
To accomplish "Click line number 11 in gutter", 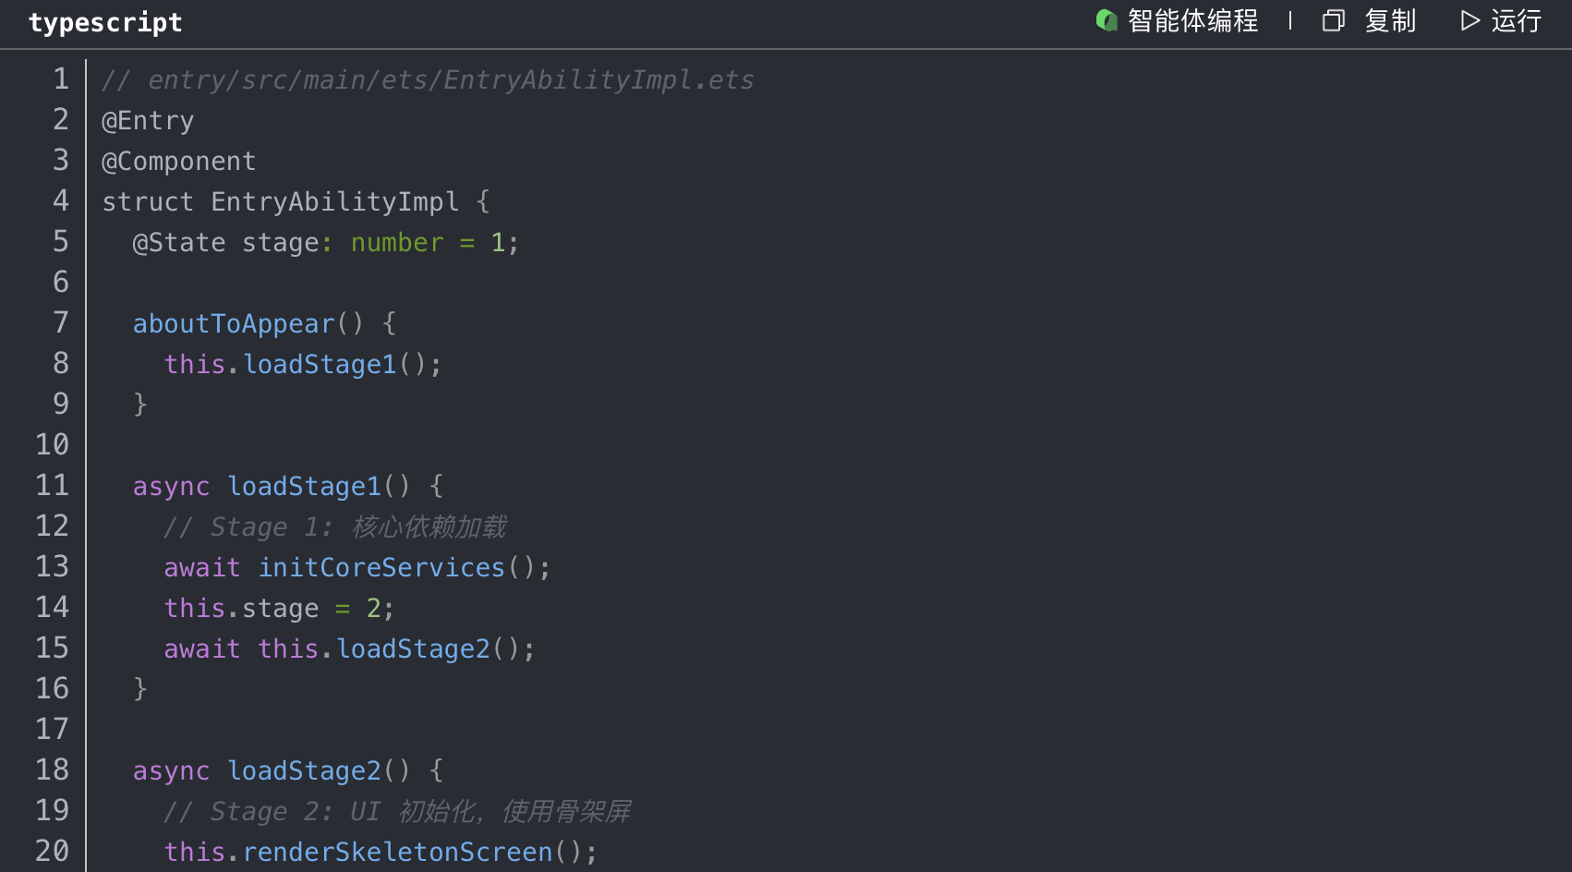I will coord(53,486).
